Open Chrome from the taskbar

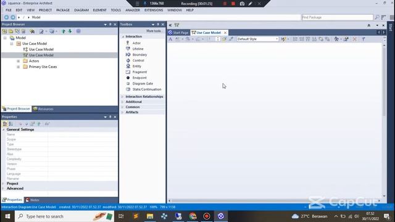point(193,216)
